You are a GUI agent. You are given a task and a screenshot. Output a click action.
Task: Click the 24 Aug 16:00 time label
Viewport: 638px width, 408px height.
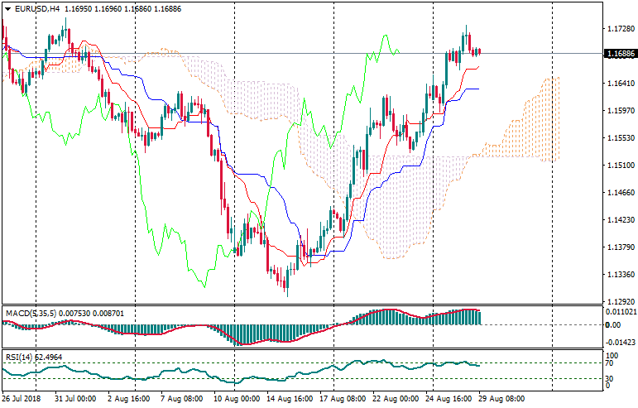[450, 399]
